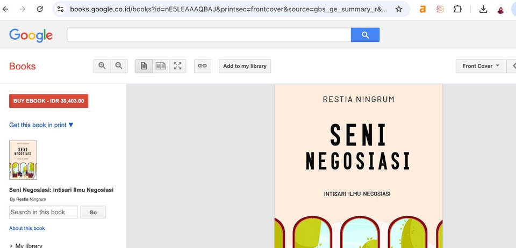Bookmark this page with the star icon
The height and width of the screenshot is (248, 516).
398,9
